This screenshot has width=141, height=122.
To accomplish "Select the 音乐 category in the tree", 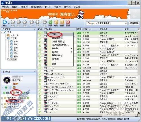I will [x=16, y=47].
